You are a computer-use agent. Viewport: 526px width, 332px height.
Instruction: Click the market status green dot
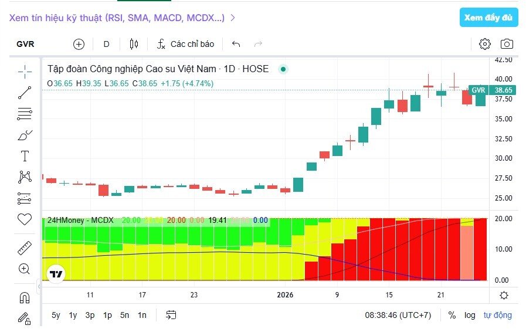point(283,69)
